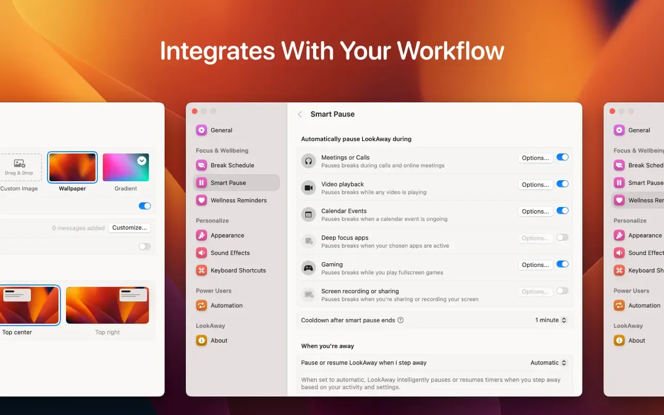Open Options for Calendar Events
This screenshot has width=664, height=415.
pos(535,212)
